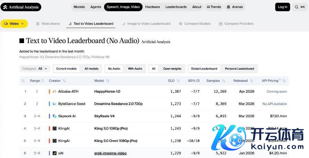Expand the Category All dropdown
309x158 pixels.
tap(35, 69)
